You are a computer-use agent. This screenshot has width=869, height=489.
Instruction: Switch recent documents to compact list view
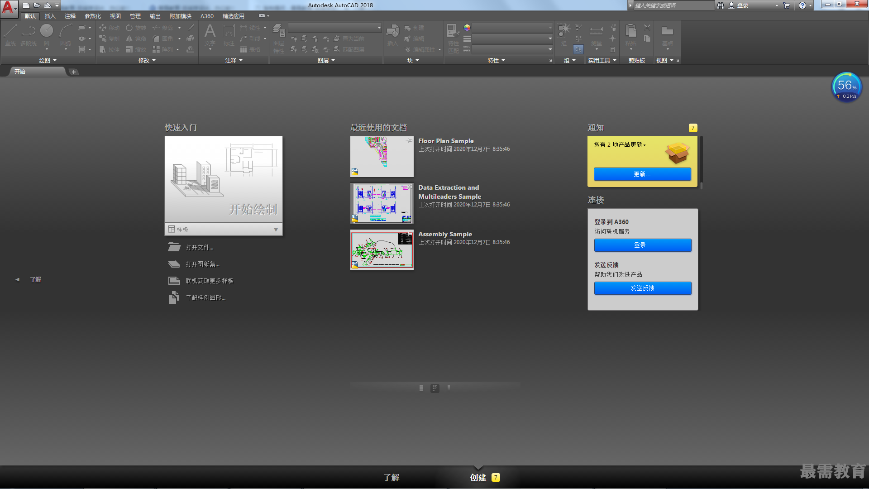click(421, 388)
